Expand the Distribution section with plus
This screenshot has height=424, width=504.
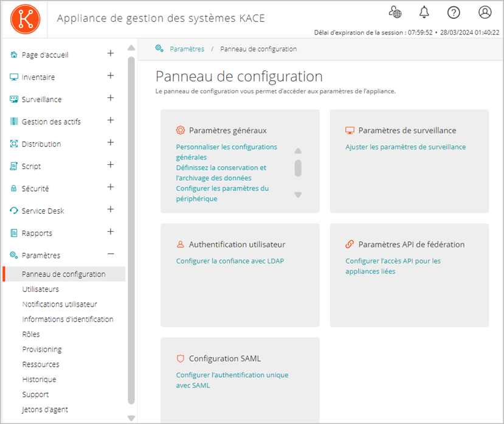click(111, 143)
